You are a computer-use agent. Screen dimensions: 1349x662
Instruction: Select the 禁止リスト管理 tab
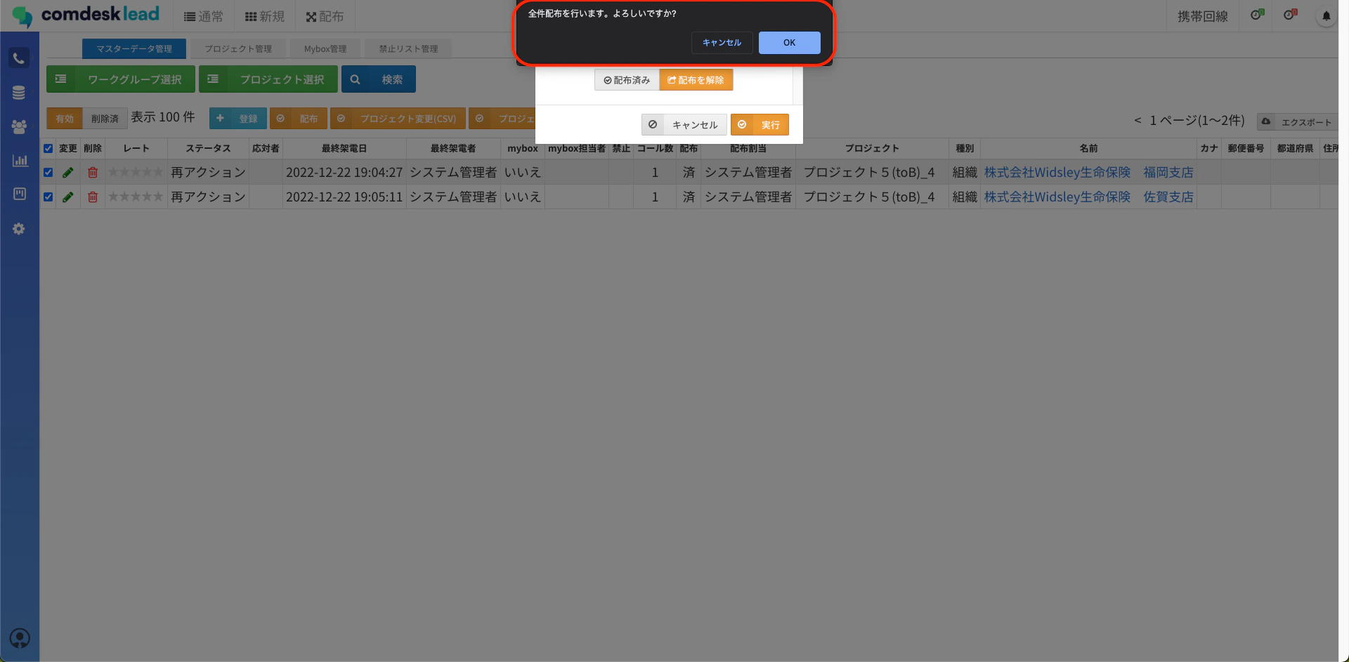[x=408, y=48]
